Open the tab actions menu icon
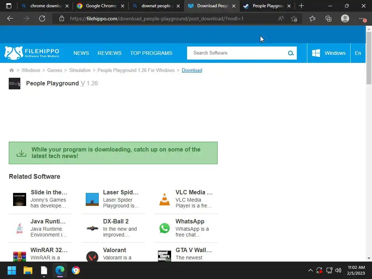The image size is (372, 279). pyautogui.click(x=9, y=6)
